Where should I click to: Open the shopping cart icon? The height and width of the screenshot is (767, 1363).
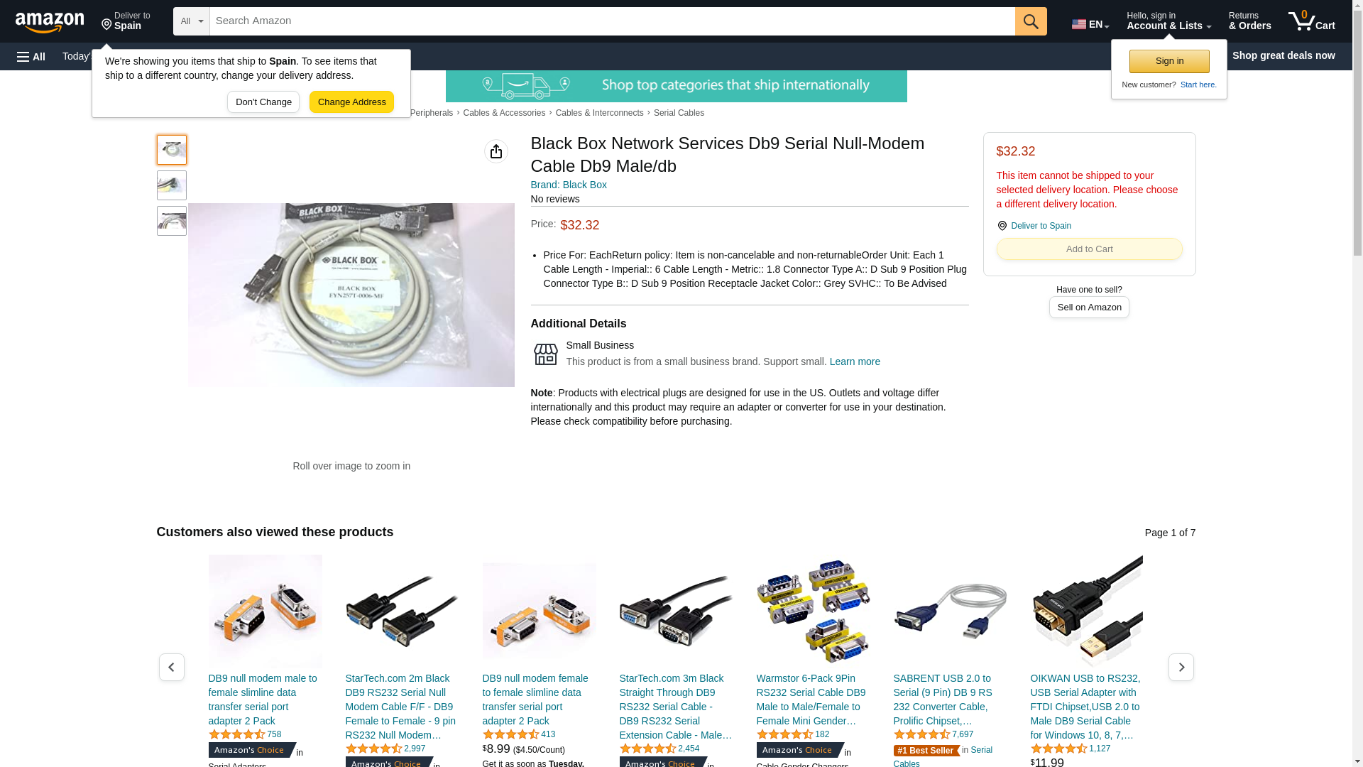click(x=1312, y=21)
